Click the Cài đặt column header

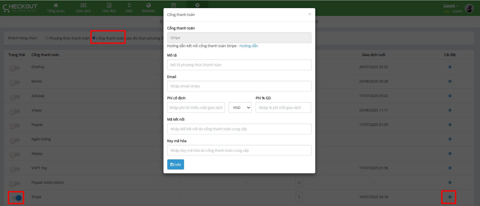click(450, 55)
